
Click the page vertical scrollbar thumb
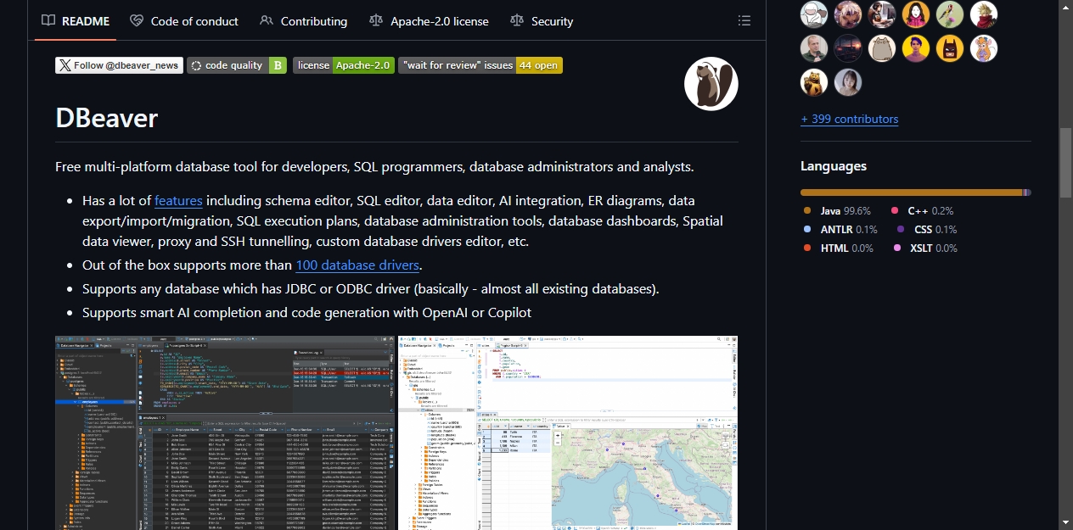tap(1065, 162)
